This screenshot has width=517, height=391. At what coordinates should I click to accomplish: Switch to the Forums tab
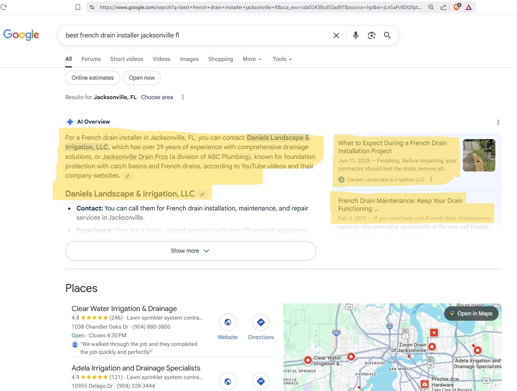[x=91, y=59]
